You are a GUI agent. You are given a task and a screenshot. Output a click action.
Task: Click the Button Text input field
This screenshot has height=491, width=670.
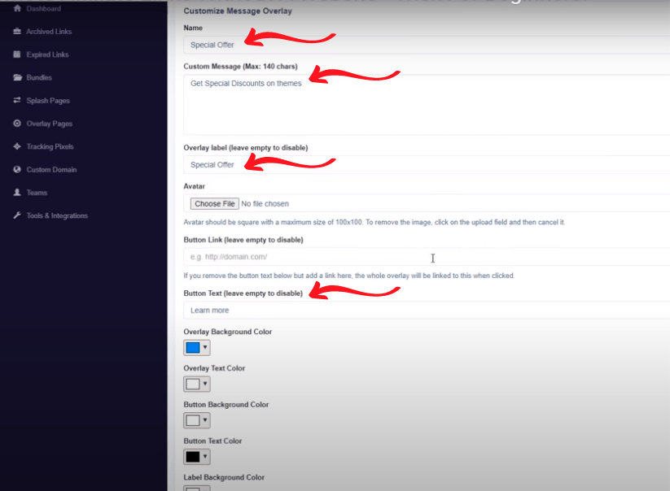pos(427,311)
